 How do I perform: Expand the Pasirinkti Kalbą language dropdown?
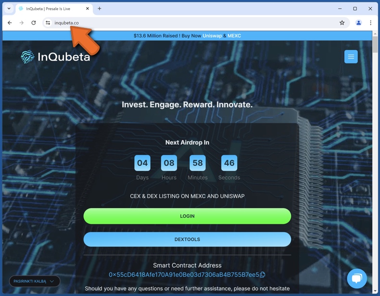pyautogui.click(x=35, y=281)
